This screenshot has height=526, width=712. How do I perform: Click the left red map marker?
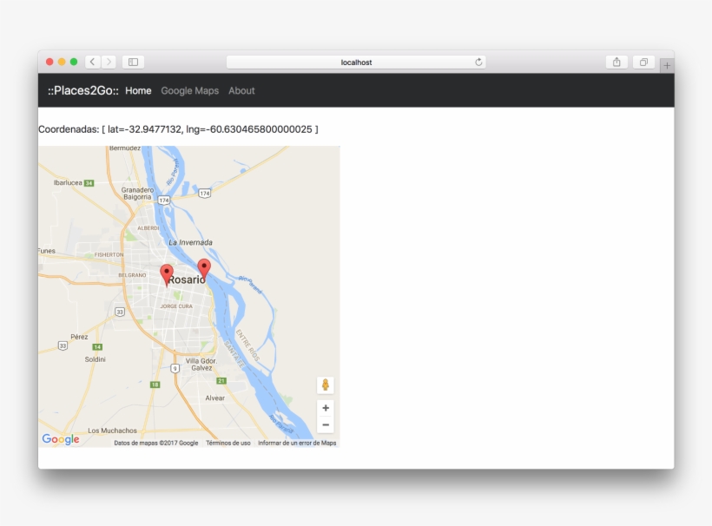[167, 275]
